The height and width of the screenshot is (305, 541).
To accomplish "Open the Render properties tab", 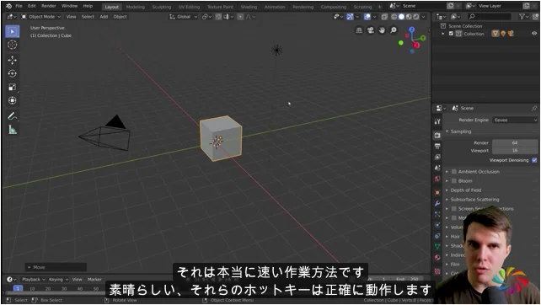I will pos(437,136).
